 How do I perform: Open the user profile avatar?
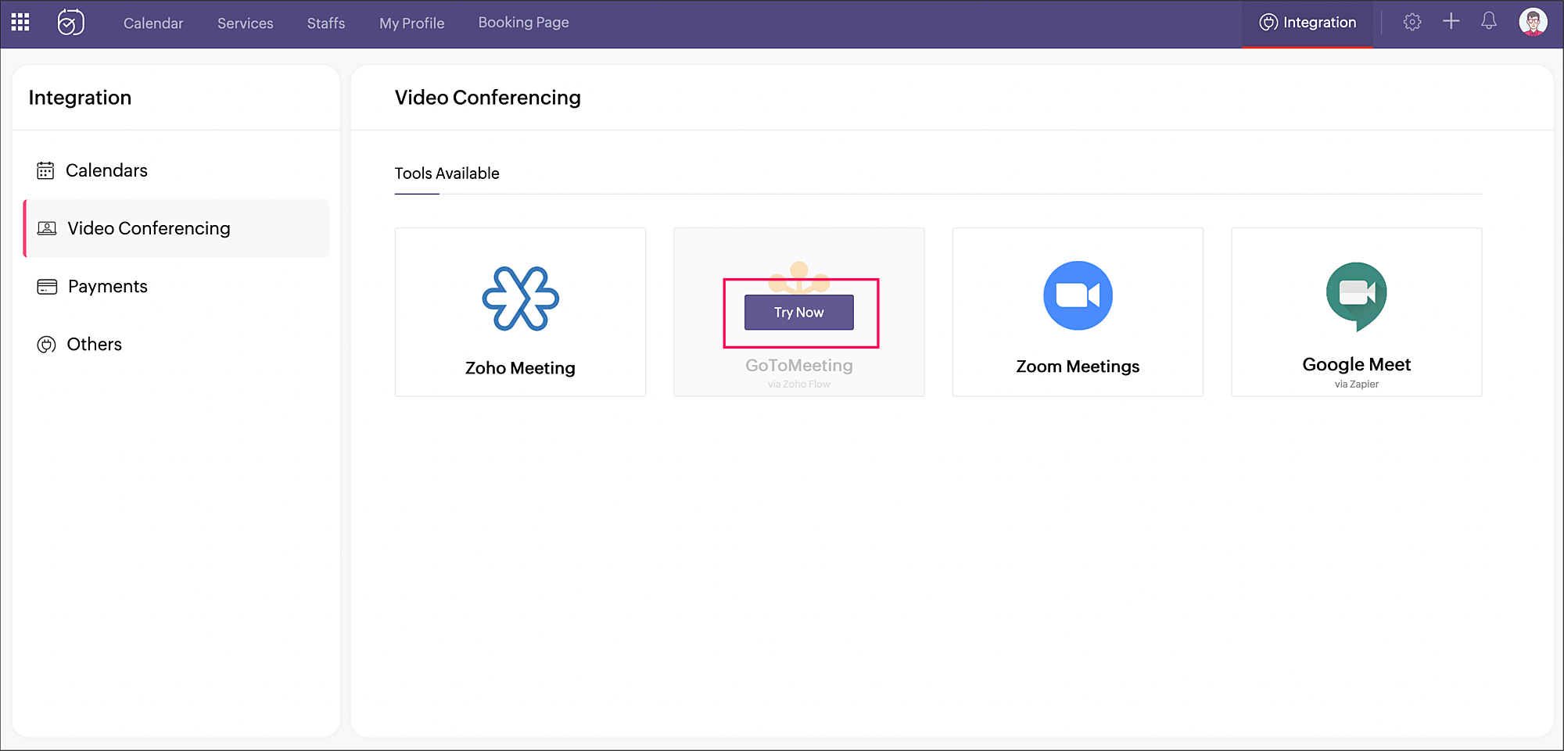(x=1533, y=22)
